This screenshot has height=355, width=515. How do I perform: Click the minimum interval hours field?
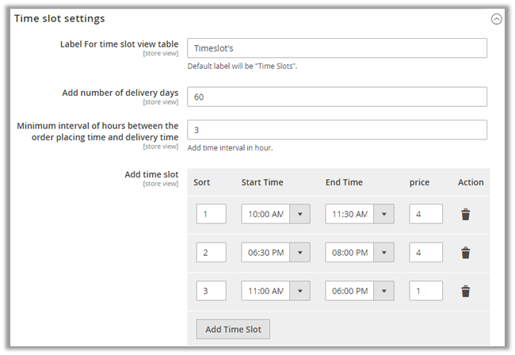[x=337, y=129]
